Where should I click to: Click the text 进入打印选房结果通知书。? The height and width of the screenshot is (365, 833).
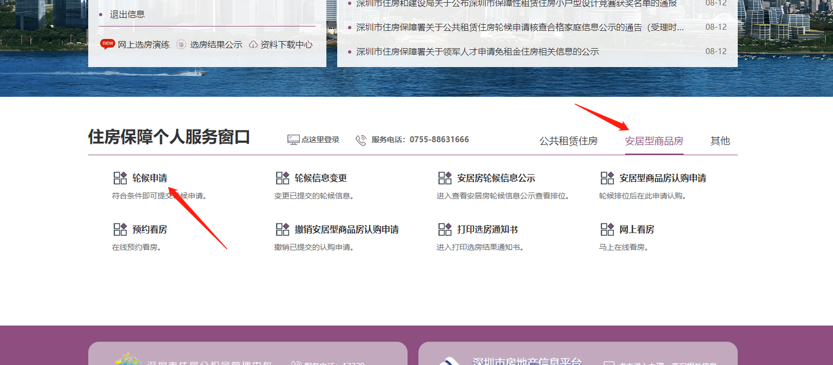[x=481, y=247]
